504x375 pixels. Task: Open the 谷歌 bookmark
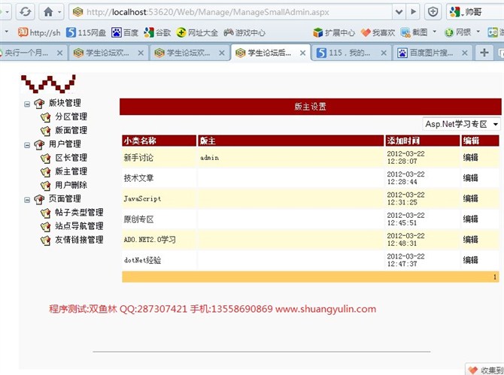tap(157, 32)
